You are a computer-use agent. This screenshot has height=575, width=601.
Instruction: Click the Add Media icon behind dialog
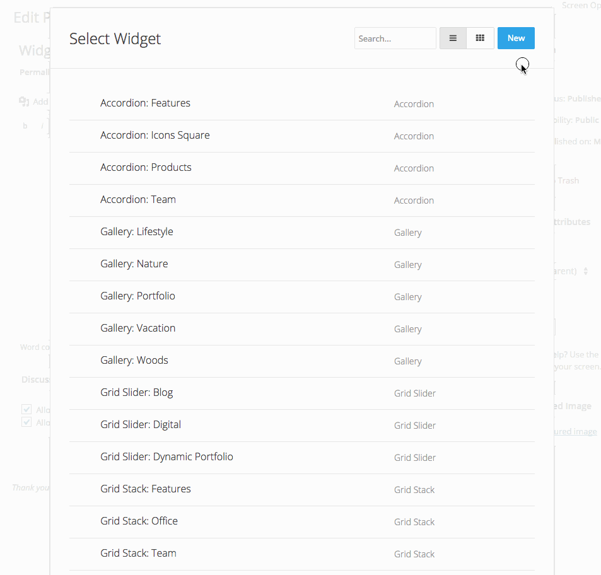pyautogui.click(x=25, y=101)
